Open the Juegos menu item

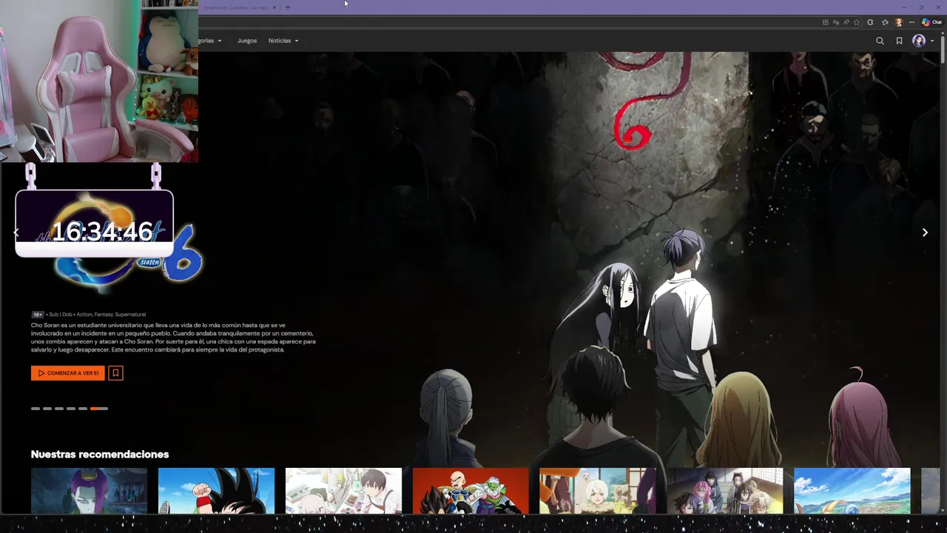[247, 41]
